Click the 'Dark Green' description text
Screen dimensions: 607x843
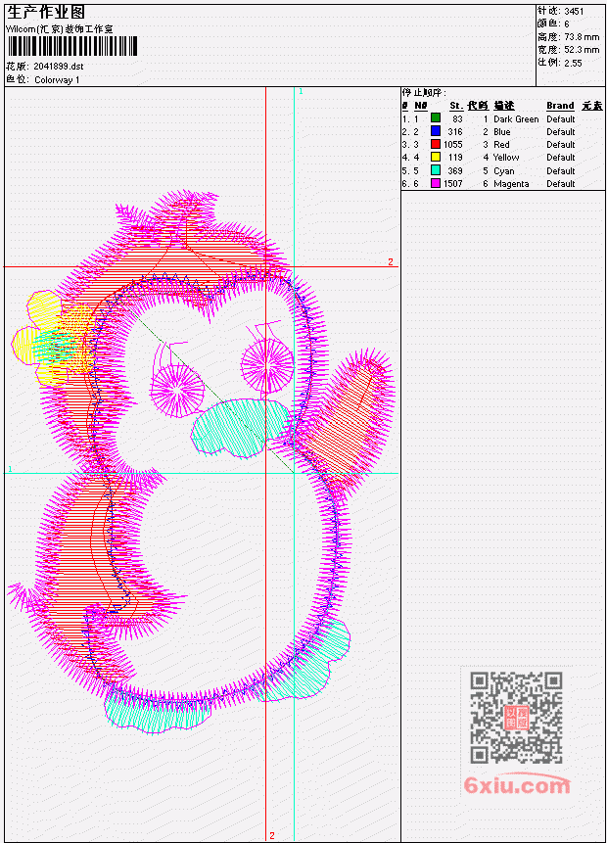pos(516,119)
